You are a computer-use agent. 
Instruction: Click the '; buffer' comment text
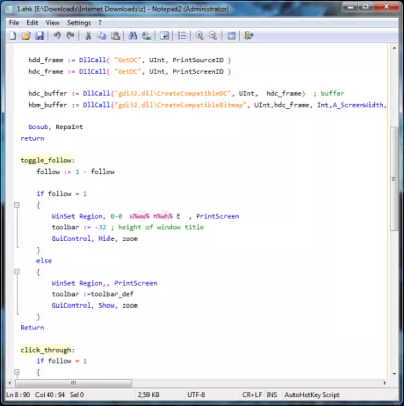click(x=329, y=94)
